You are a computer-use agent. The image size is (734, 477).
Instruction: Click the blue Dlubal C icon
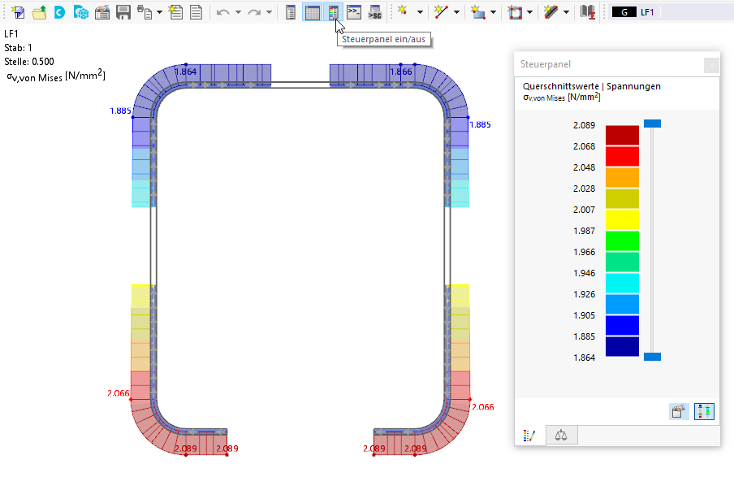click(59, 12)
